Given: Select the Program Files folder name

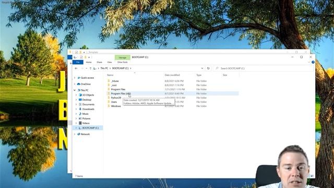Looking at the screenshot, I should [x=118, y=89].
